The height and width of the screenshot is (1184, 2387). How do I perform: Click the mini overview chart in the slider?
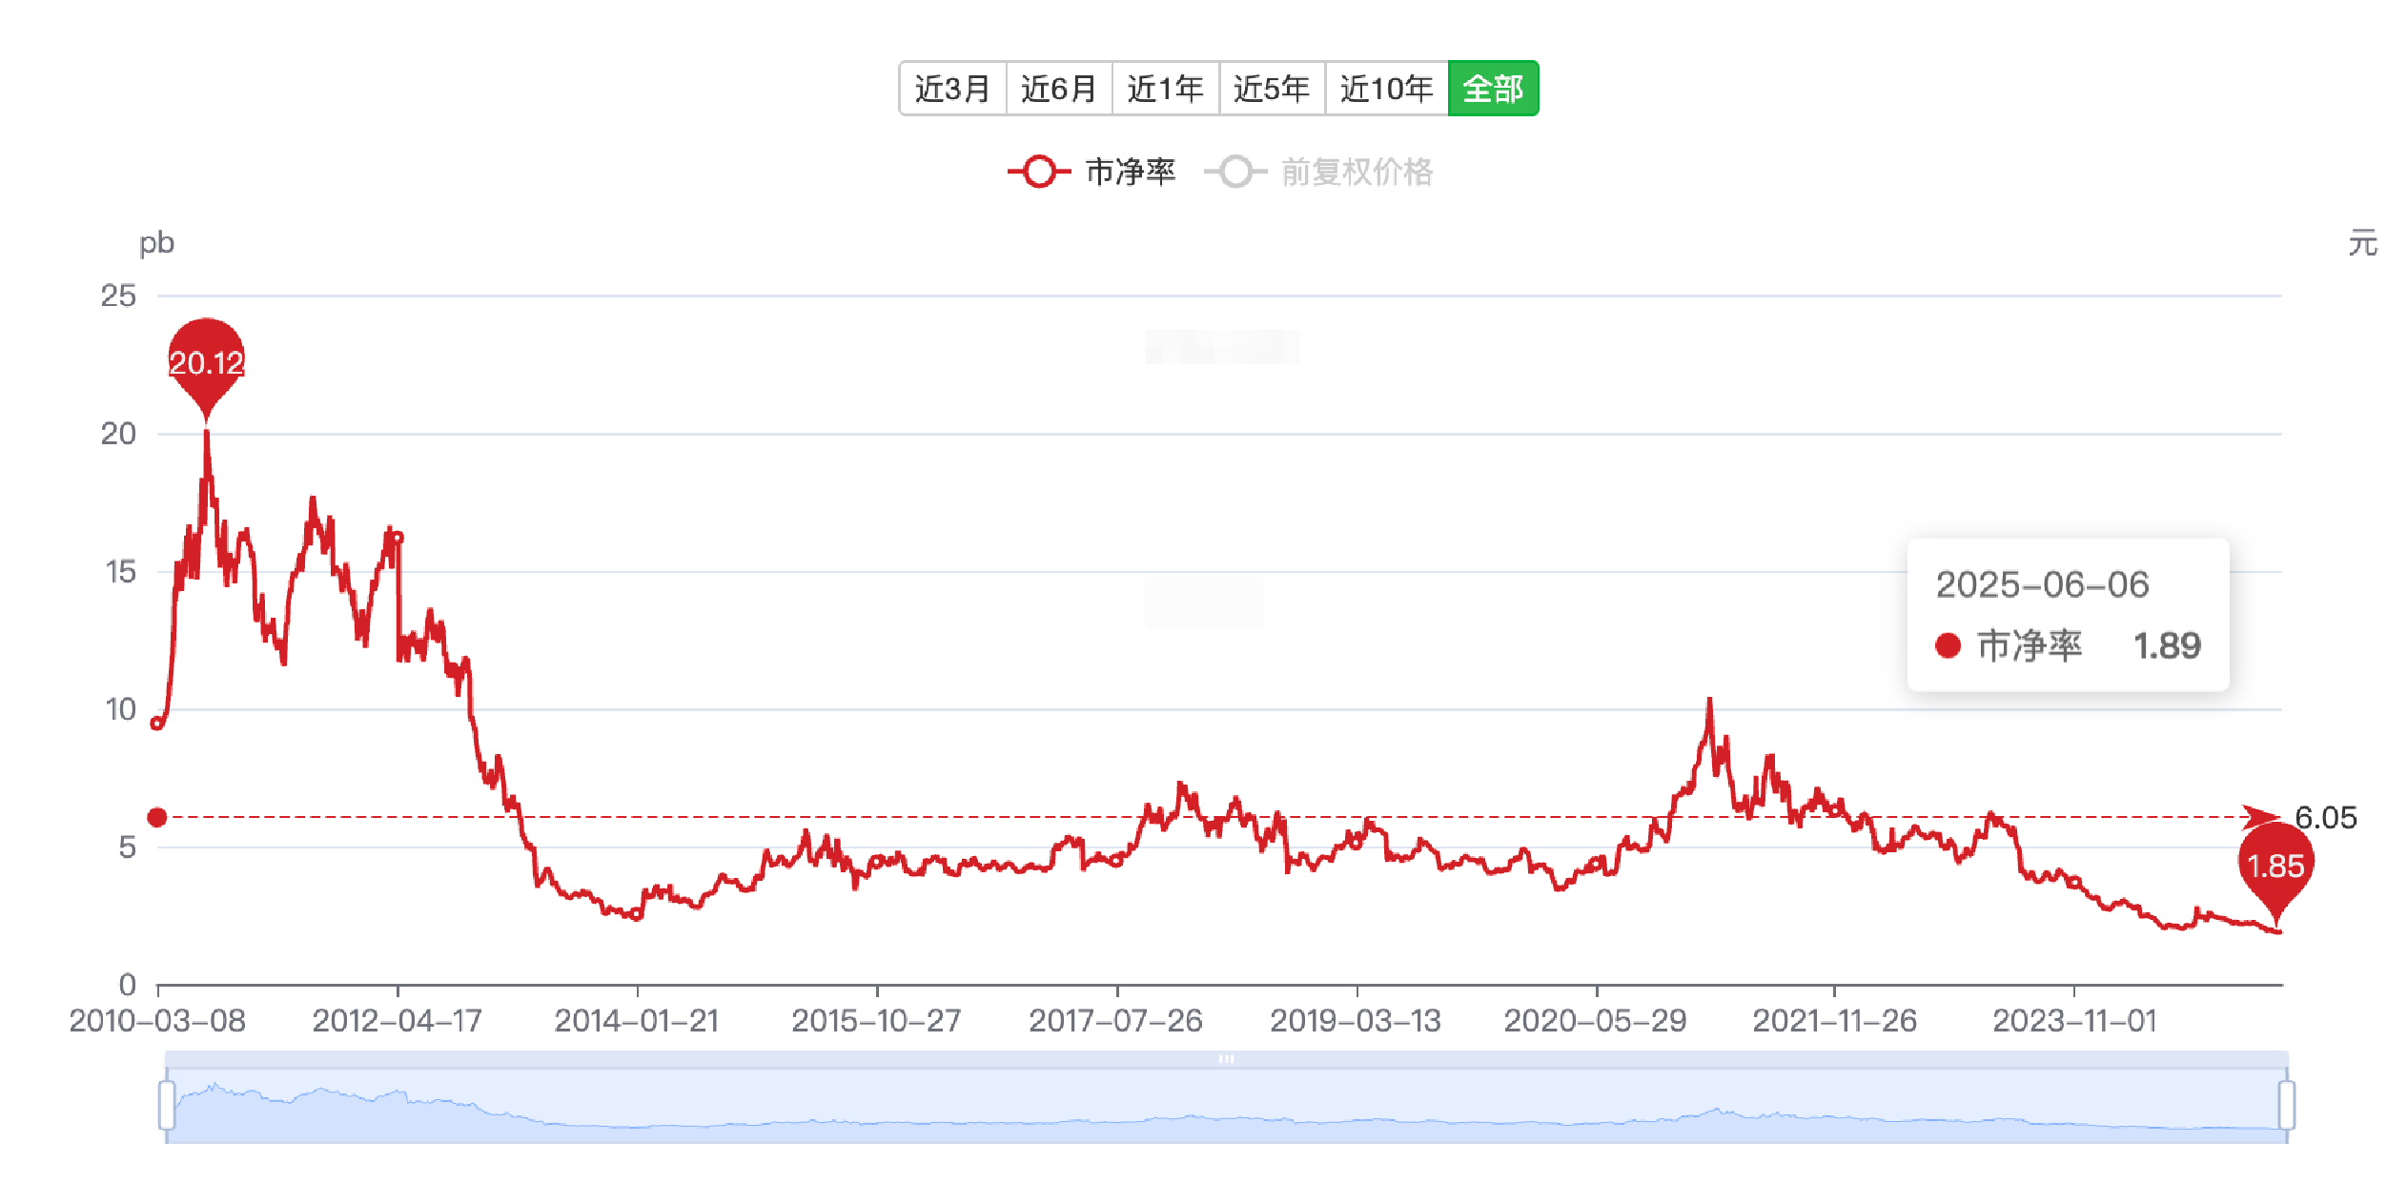[1227, 1106]
